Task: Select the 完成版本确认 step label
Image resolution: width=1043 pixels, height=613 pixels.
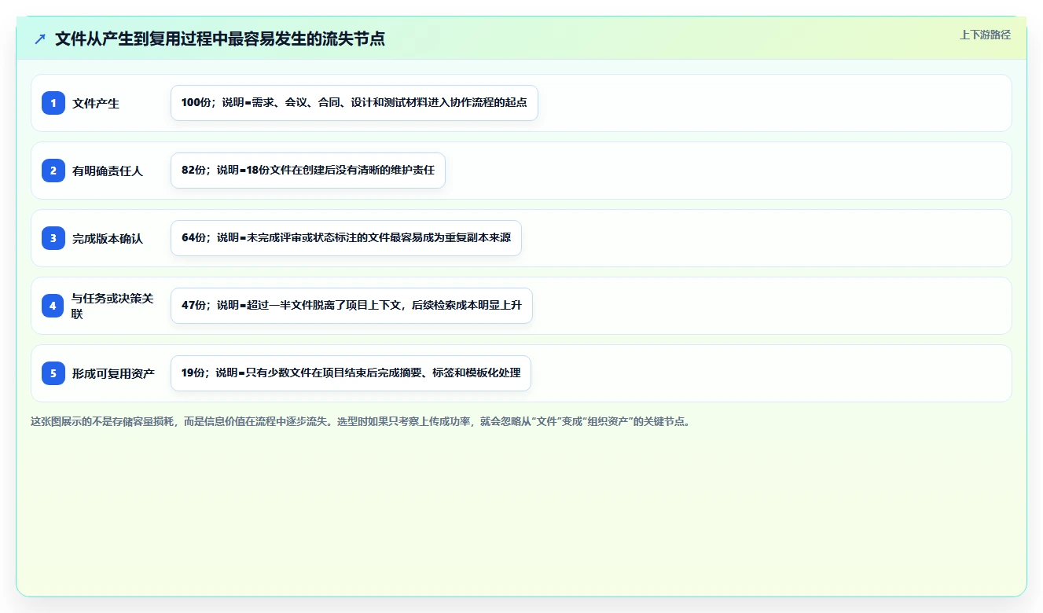Action: (108, 238)
